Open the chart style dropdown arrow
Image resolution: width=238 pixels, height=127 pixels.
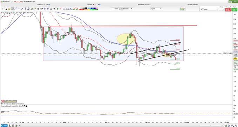pyautogui.click(x=185, y=9)
